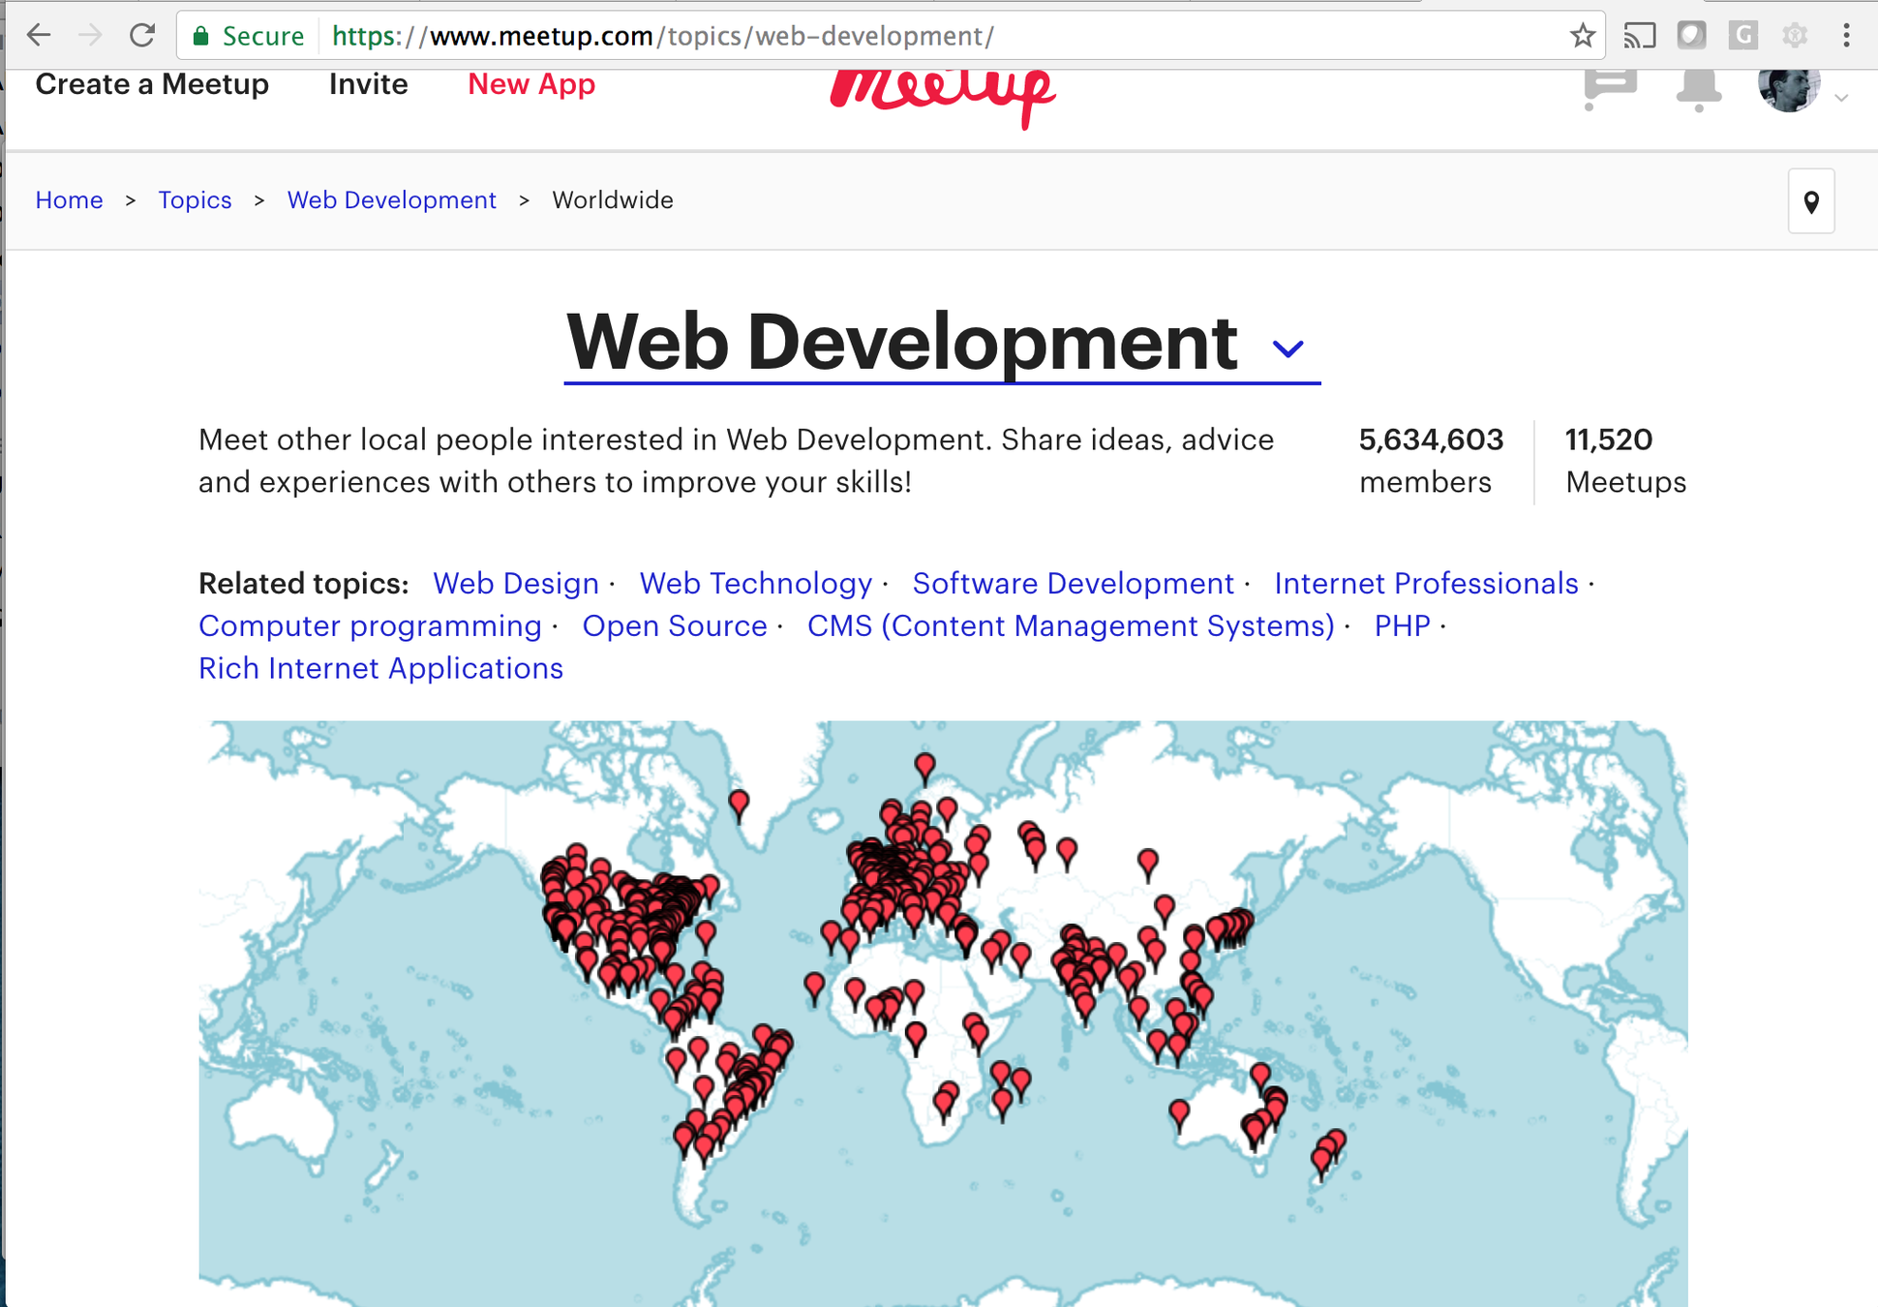Click the map pin over Greenland

(x=739, y=803)
